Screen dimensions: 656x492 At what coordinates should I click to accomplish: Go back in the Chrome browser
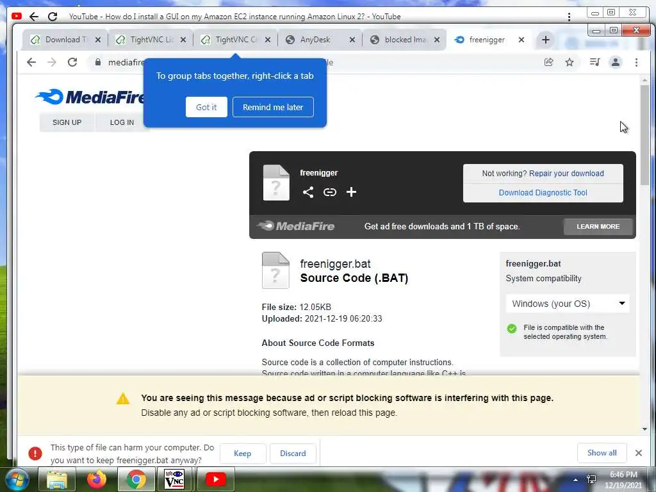click(x=31, y=62)
